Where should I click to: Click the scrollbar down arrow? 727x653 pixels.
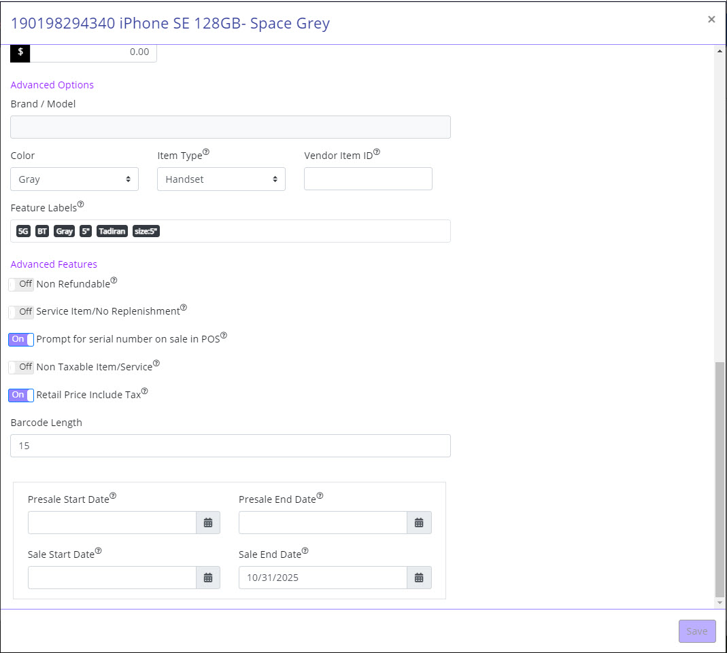point(720,603)
